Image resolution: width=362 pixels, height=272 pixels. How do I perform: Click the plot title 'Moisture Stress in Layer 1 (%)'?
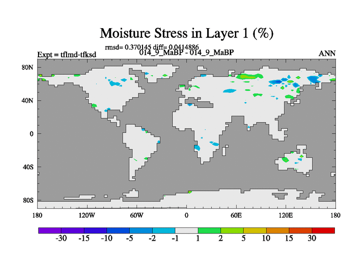(x=186, y=33)
